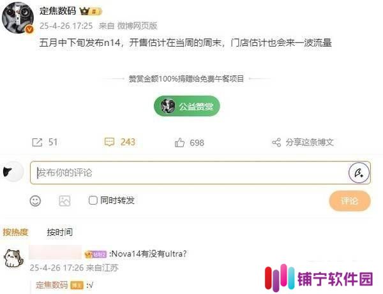Open the cat avatar of the commenter

13,258
